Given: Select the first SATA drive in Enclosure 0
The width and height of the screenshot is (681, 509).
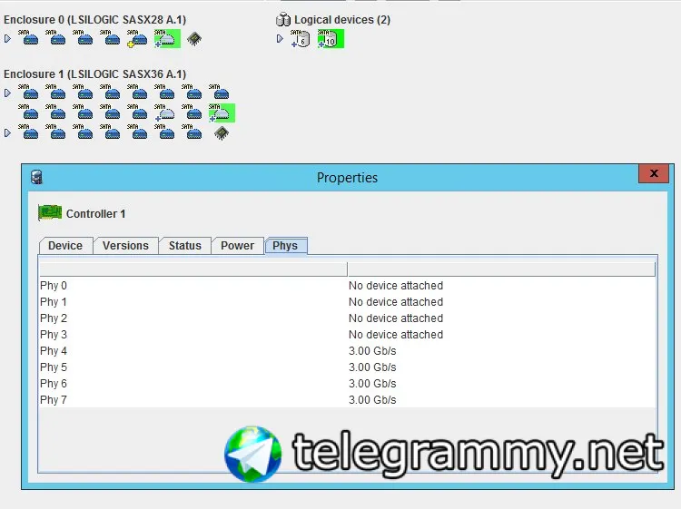Looking at the screenshot, I should [28, 38].
